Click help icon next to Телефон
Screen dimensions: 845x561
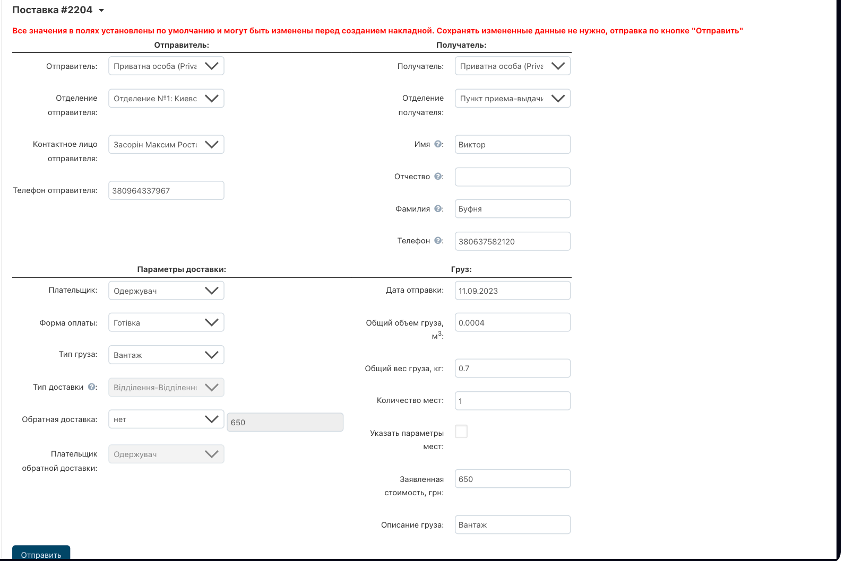(438, 241)
